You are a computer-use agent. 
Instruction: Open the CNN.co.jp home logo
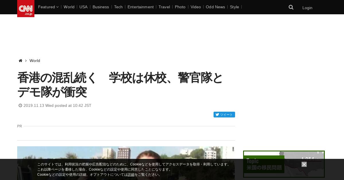tap(26, 9)
